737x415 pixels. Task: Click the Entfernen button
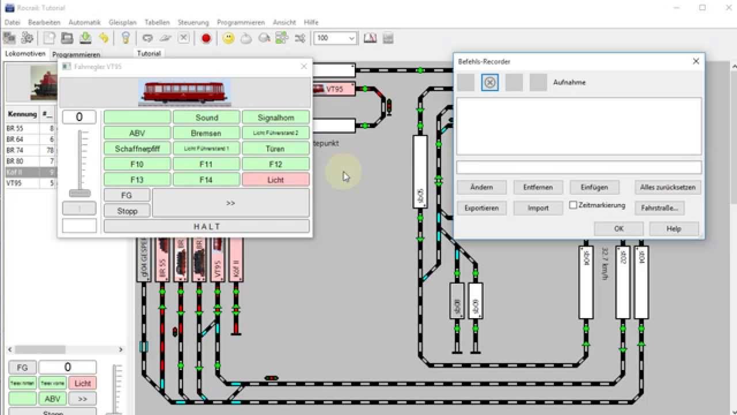(x=538, y=187)
